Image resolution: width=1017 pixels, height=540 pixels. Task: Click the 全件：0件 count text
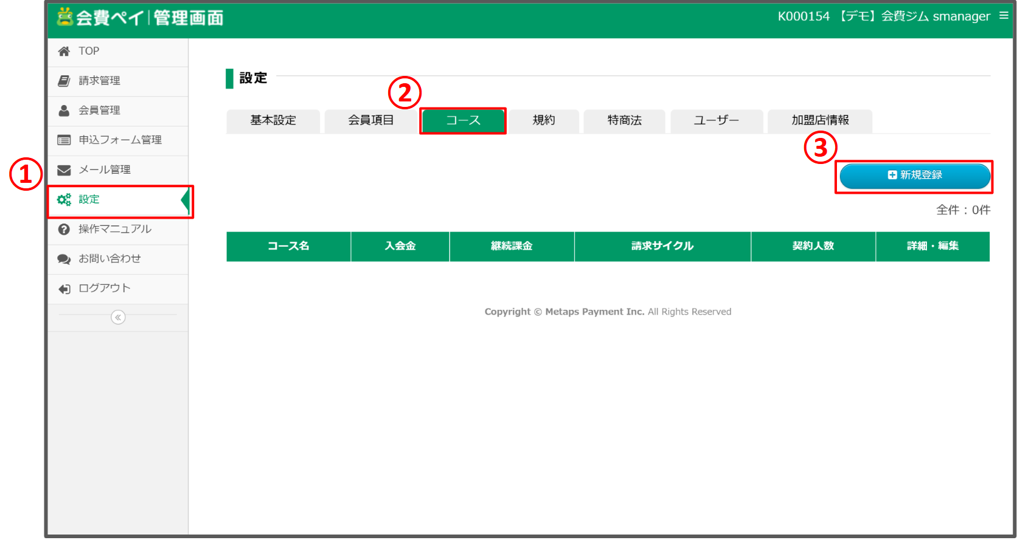pos(963,210)
